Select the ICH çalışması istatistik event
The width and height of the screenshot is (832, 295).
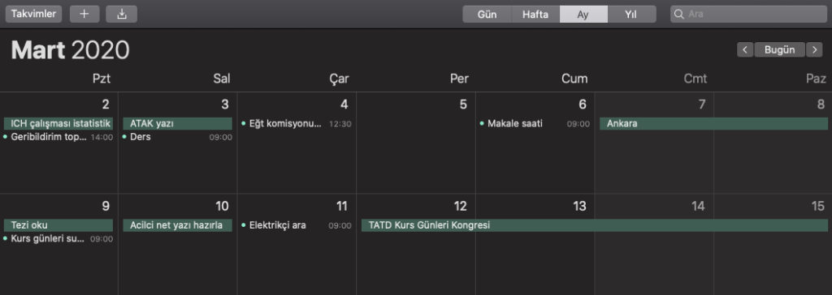[58, 123]
